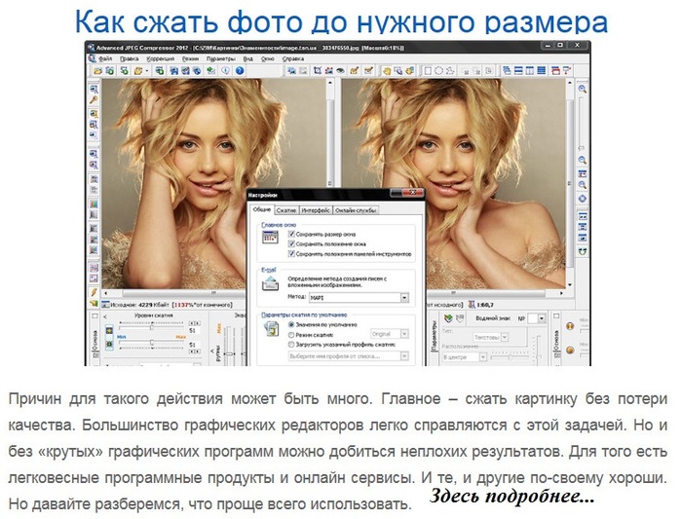681x519 pixels.
Task: Toggle 'Сохранять положение окна' checkbox
Action: (291, 243)
